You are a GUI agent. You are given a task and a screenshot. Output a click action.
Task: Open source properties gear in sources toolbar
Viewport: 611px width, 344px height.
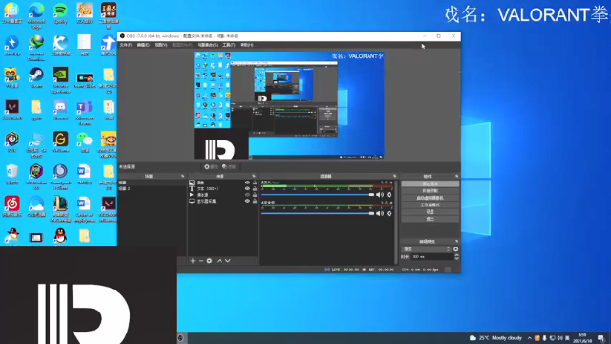(209, 261)
